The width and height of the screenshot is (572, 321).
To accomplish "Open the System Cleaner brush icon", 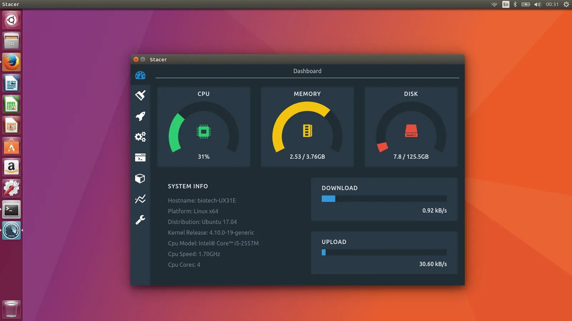I will point(140,95).
